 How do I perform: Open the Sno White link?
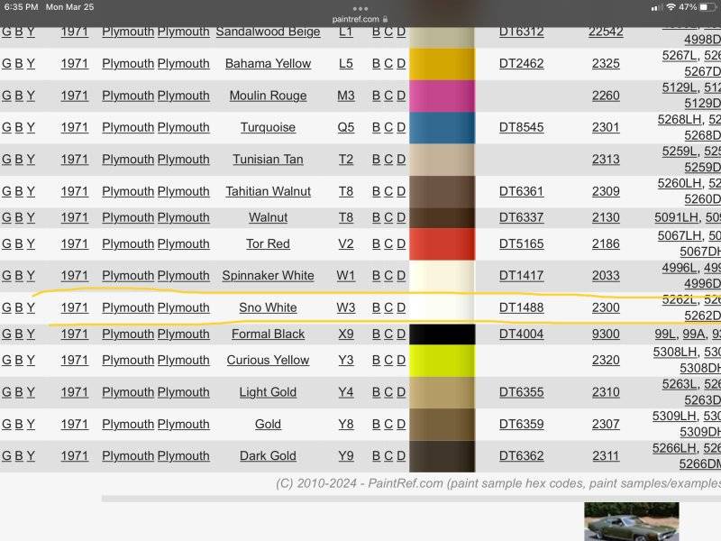(x=268, y=307)
